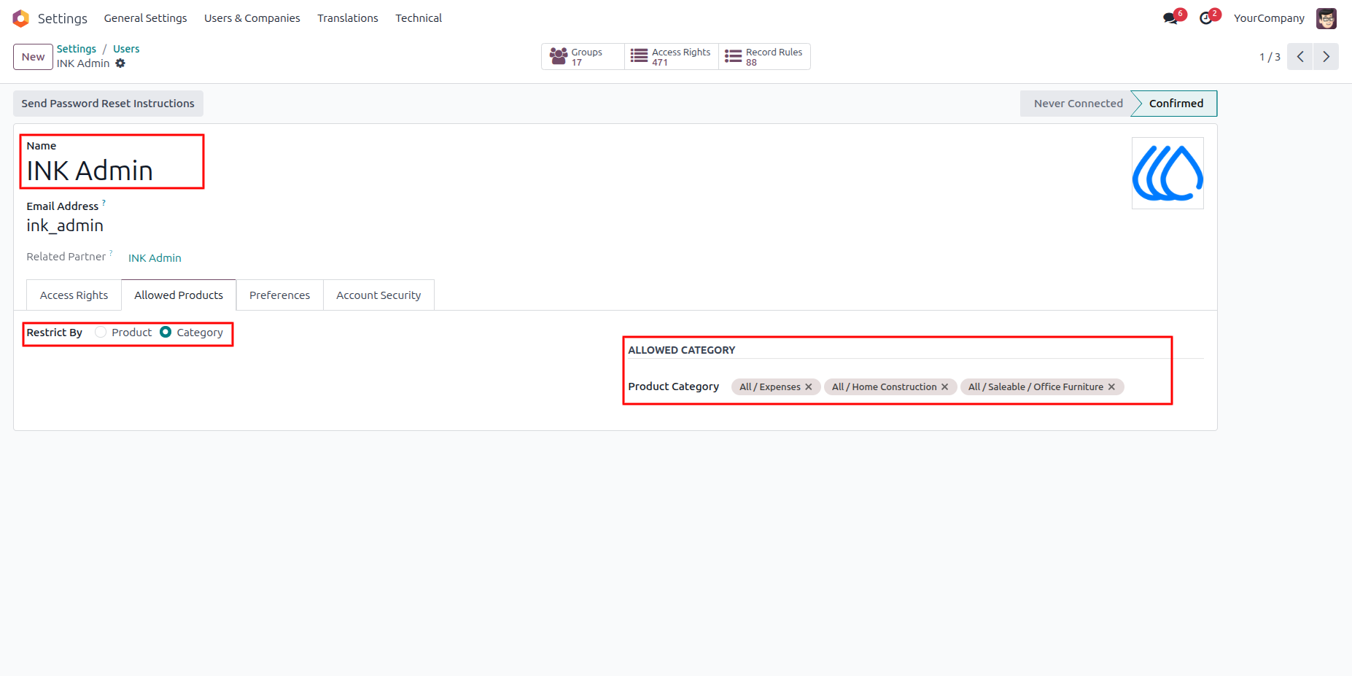Open General Settings menu
The image size is (1352, 676).
[x=145, y=18]
